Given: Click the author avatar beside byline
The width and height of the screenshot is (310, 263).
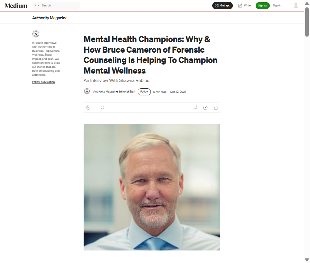Looking at the screenshot, I should click(x=87, y=92).
